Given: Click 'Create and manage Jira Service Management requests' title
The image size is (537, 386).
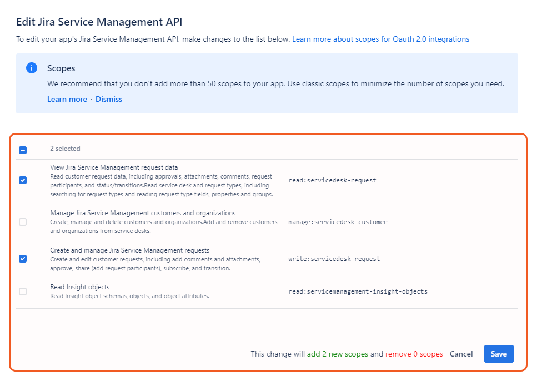Looking at the screenshot, I should coord(129,250).
